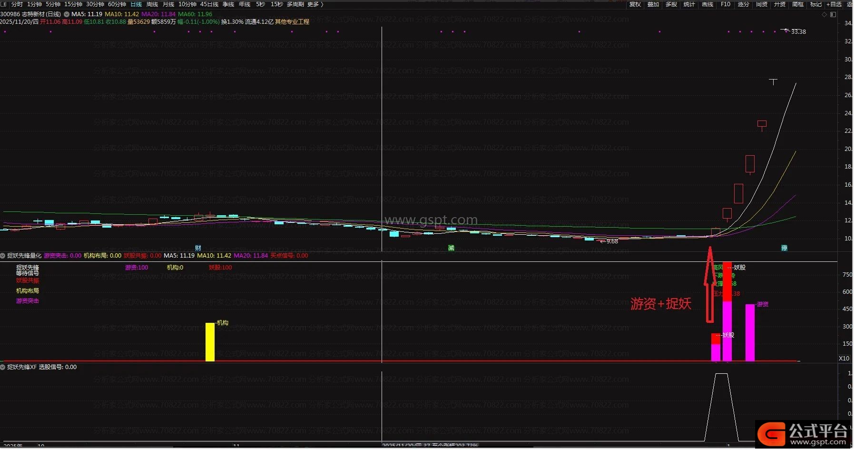This screenshot has height=450, width=855.
Task: Click the 财 marker below the chart
Action: click(198, 248)
